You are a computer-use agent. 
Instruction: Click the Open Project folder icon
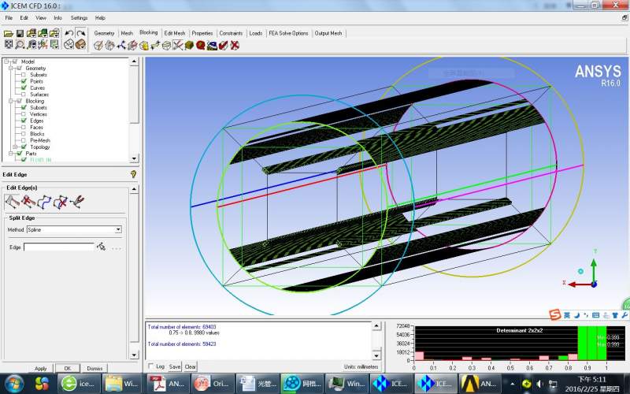(x=8, y=34)
